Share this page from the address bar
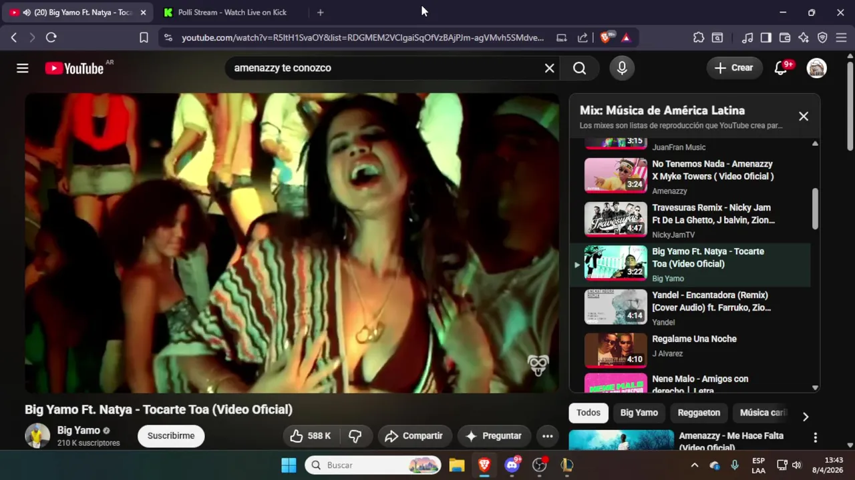 (x=582, y=38)
